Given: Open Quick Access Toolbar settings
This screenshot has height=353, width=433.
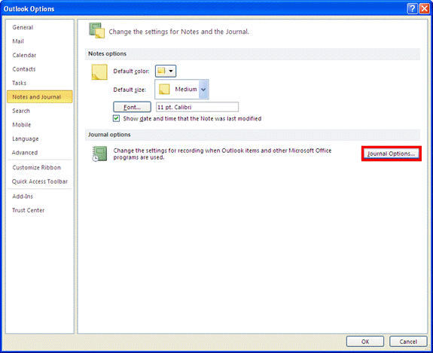Looking at the screenshot, I should tap(40, 181).
